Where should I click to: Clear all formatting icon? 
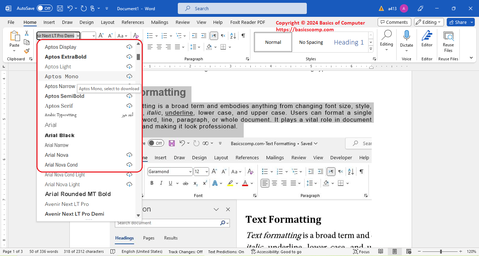click(136, 36)
